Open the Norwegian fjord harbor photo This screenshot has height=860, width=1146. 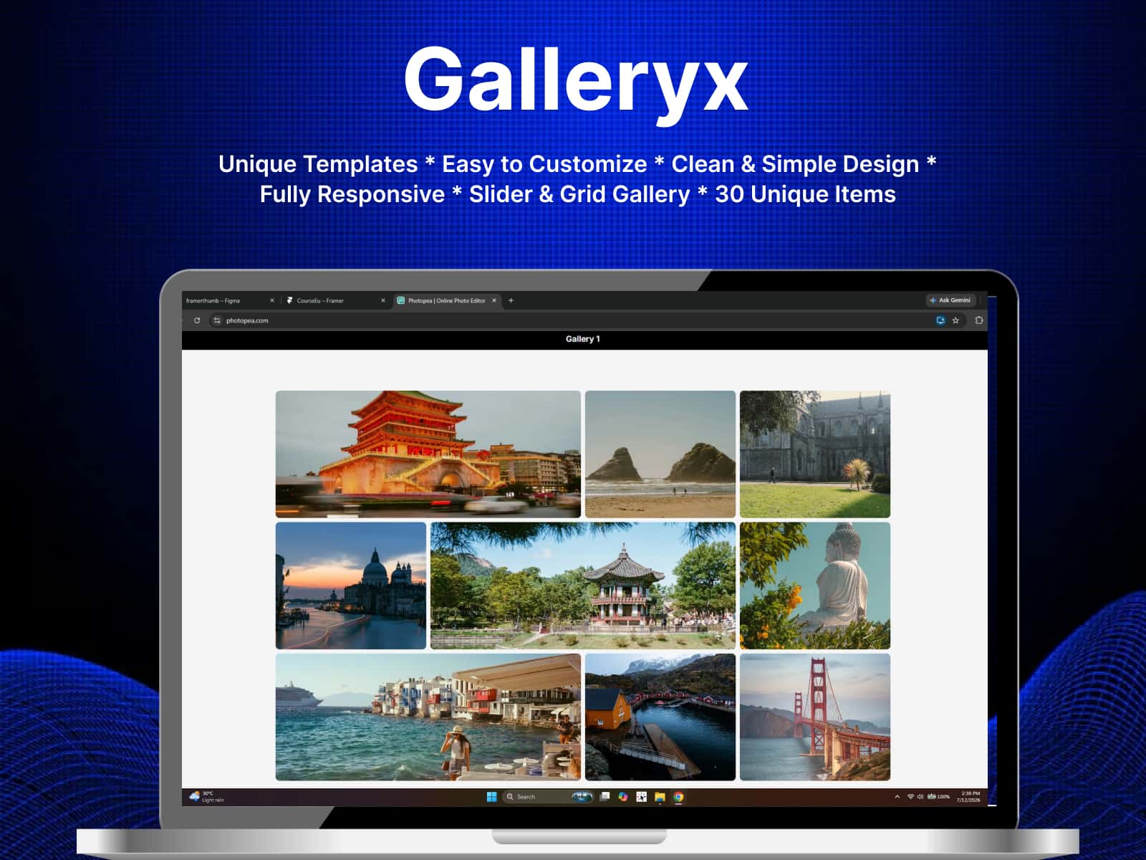(x=660, y=717)
